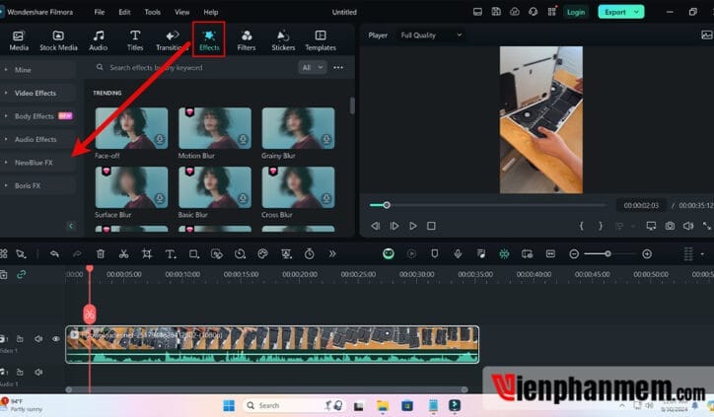Select the Effects tab
Screen dimensions: 714x417
click(x=209, y=40)
